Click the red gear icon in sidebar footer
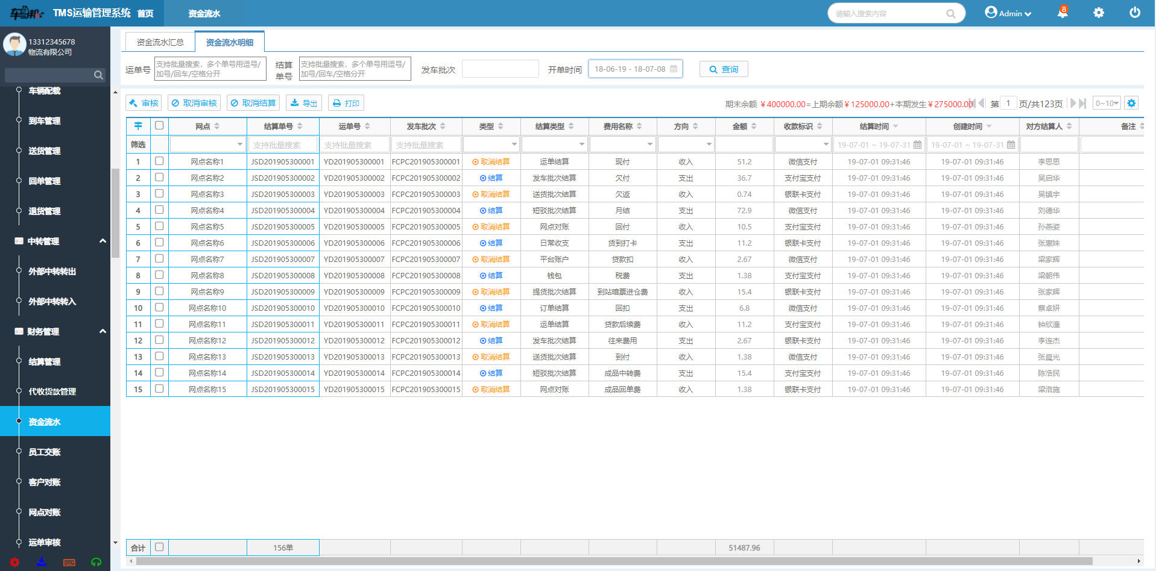 pos(14,562)
